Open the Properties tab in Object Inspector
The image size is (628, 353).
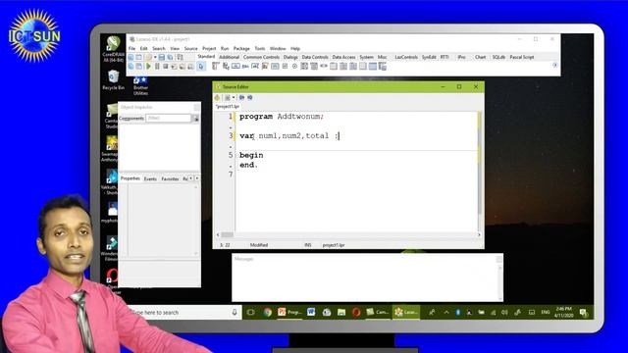pyautogui.click(x=131, y=178)
